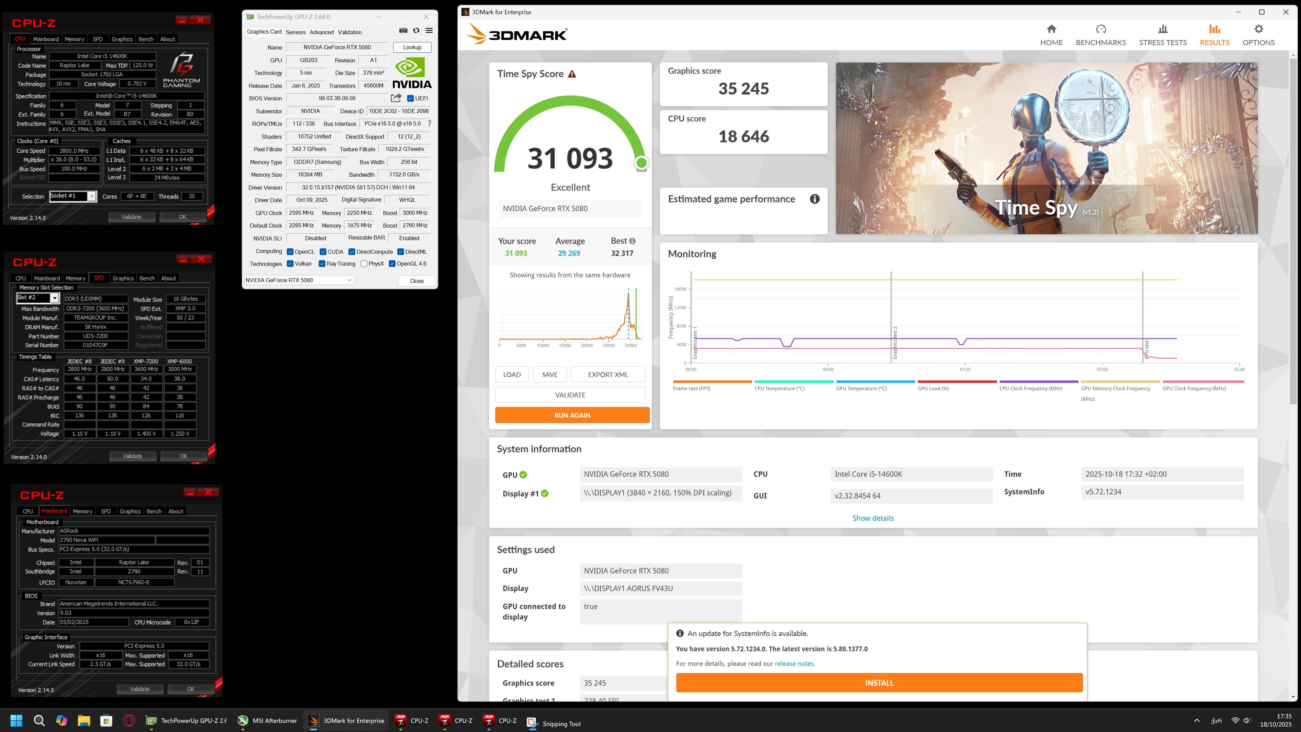Toggle the UEFI checkbox in GPU-Z
Screen dimensions: 1301x732
click(411, 99)
